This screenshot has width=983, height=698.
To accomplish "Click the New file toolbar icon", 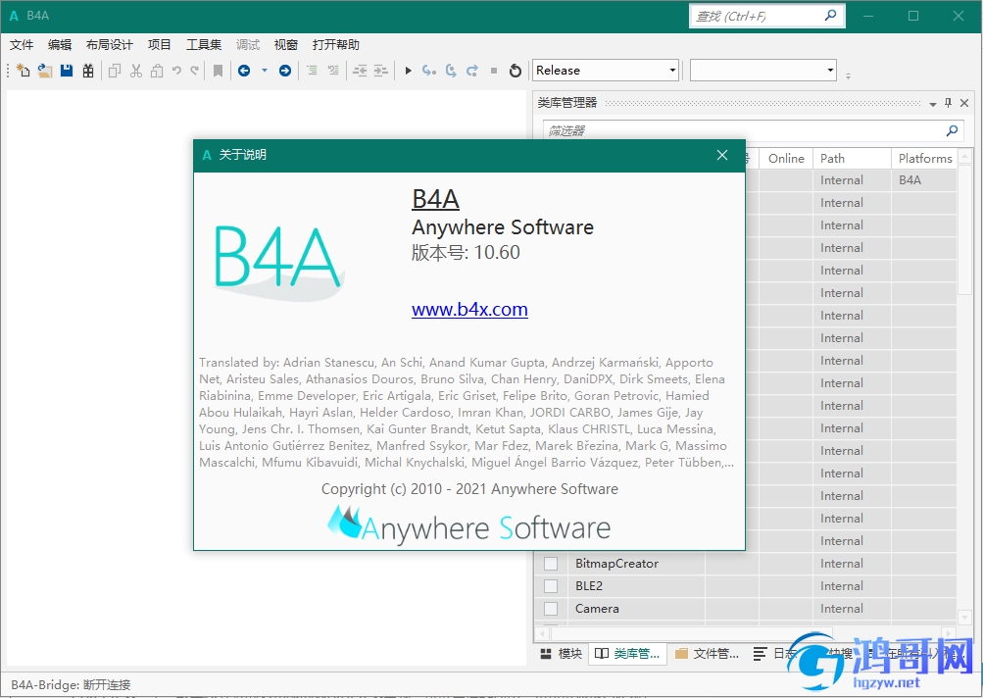I will click(x=23, y=71).
